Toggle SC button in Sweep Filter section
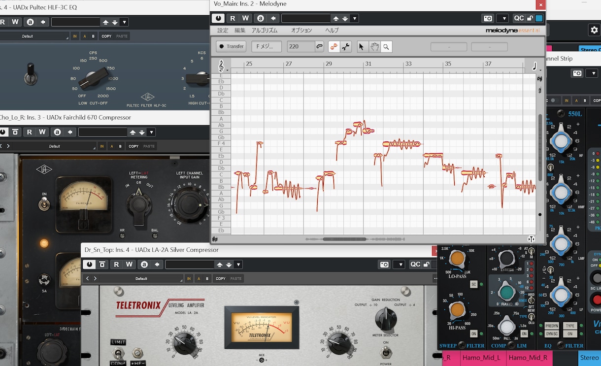 point(473,284)
